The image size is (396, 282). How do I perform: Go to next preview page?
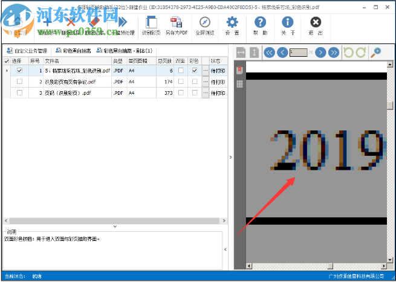click(x=320, y=53)
